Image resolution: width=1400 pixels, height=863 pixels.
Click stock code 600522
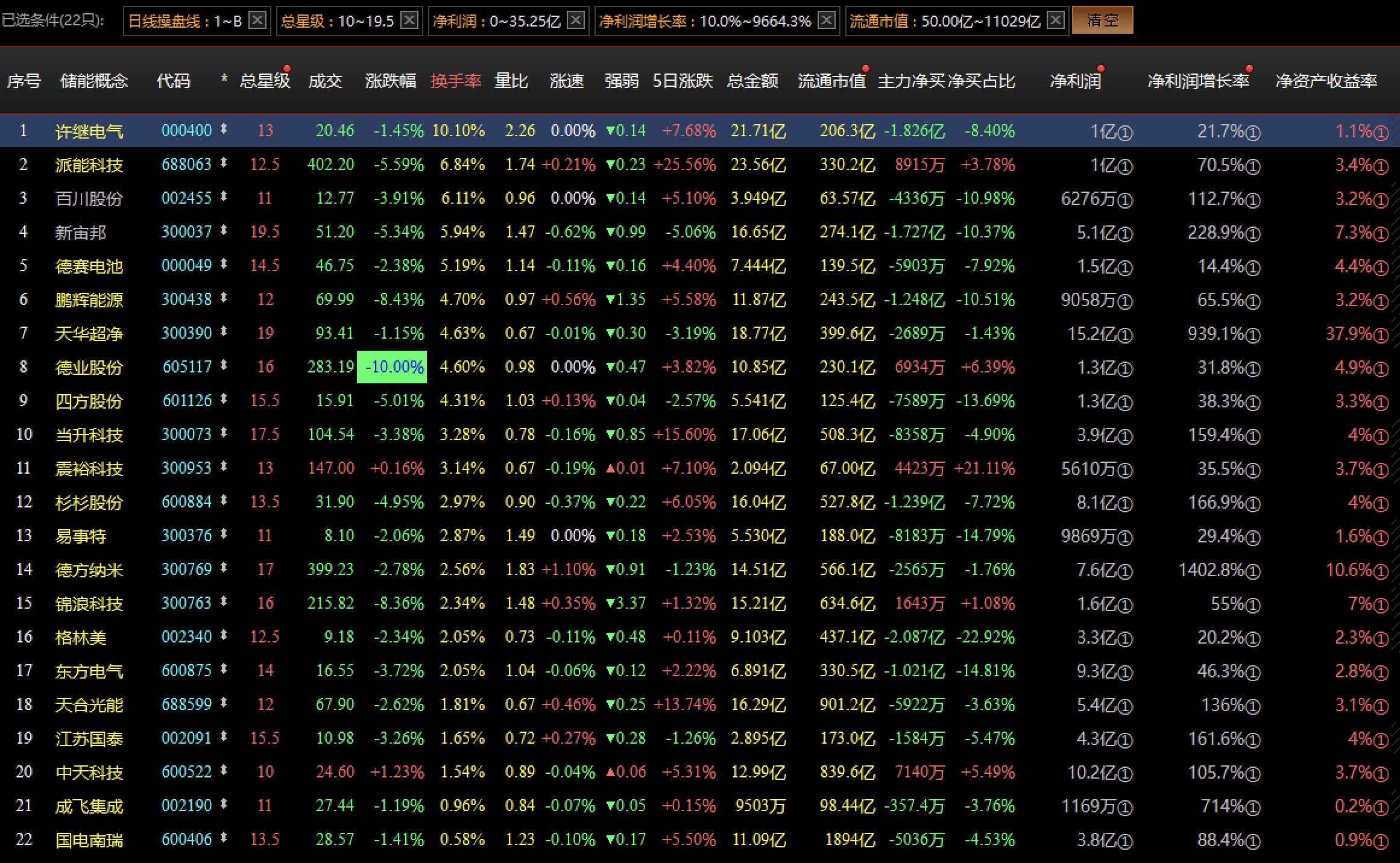point(187,772)
